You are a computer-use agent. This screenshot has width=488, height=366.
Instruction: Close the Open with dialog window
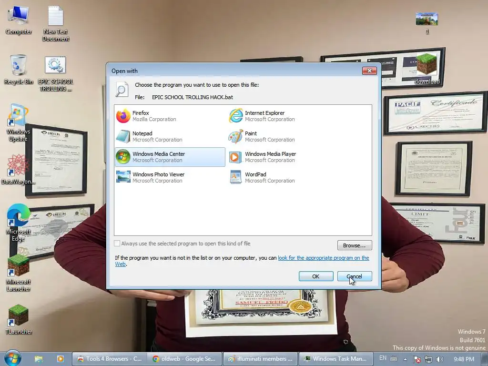(369, 71)
